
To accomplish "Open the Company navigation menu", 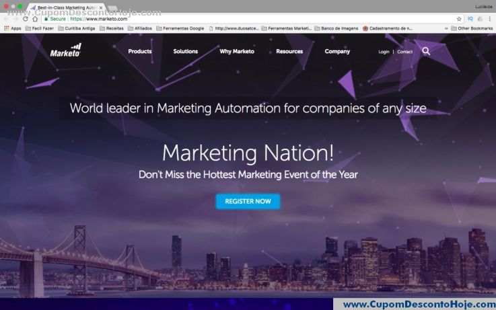I will point(337,51).
